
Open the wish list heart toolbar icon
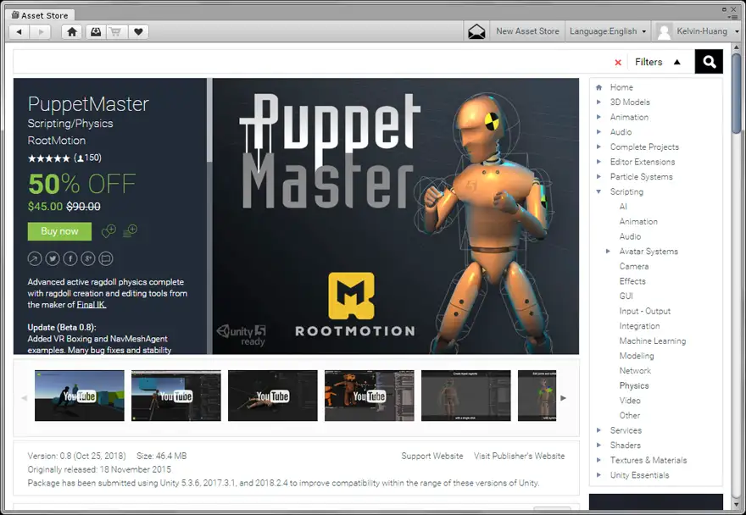coord(138,32)
